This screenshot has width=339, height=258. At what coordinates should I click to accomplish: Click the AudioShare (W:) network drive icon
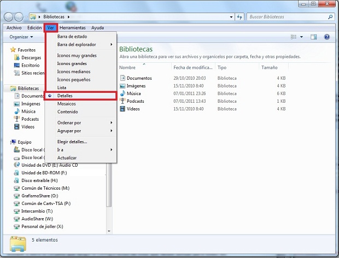pos(16,219)
